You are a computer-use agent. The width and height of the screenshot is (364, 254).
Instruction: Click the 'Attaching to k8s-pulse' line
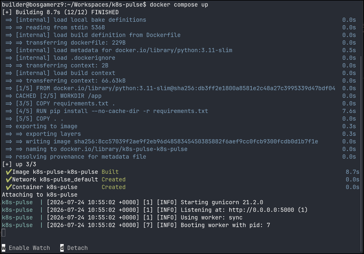40,195
